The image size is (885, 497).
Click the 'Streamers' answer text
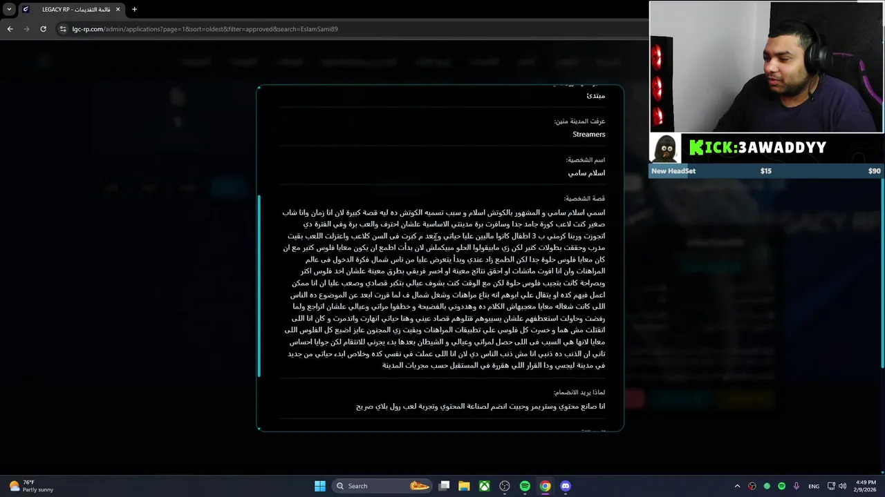coord(588,135)
